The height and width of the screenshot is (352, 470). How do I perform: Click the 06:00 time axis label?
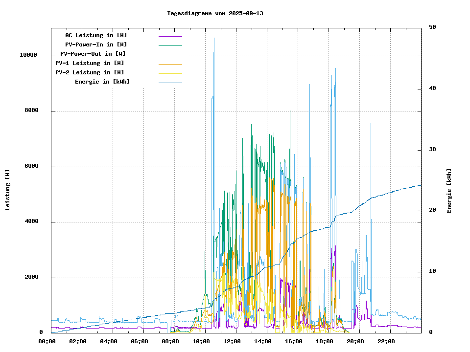coord(140,341)
